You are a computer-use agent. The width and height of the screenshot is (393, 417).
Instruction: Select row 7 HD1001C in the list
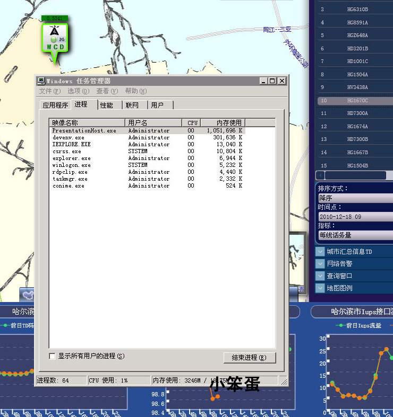(x=355, y=61)
